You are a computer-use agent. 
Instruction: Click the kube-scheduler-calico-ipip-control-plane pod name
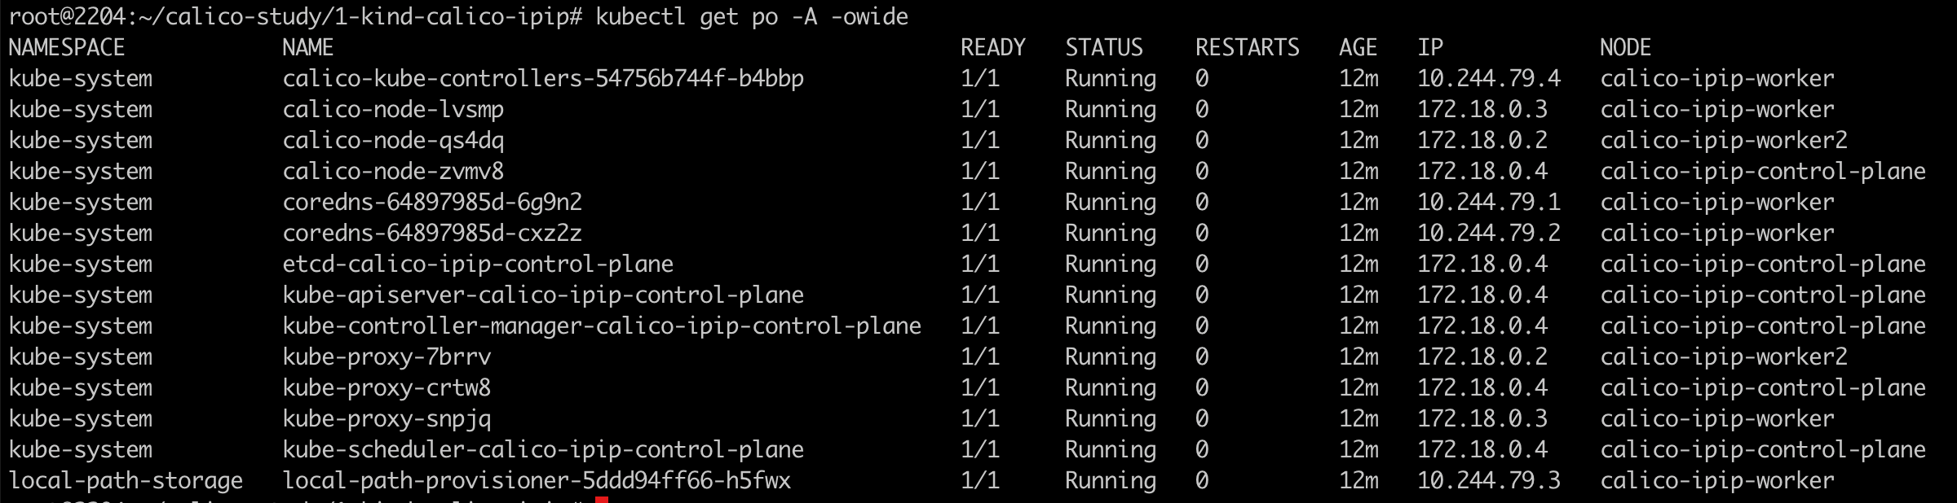pos(543,450)
